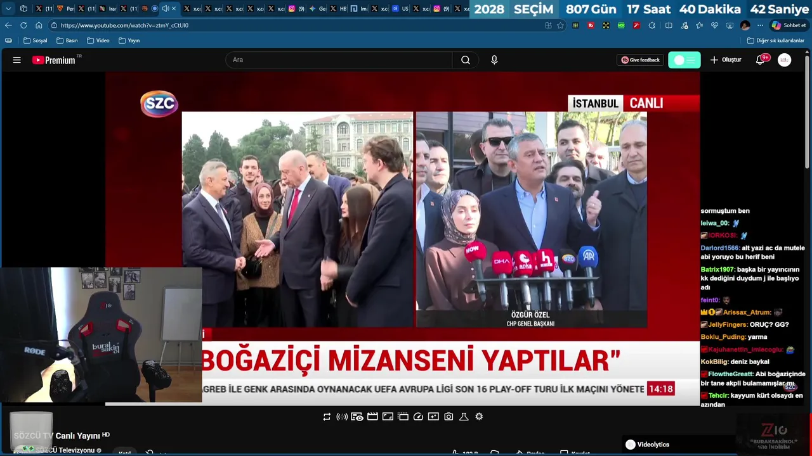
Task: Toggle the loop icon in player toolbar
Action: pos(327,417)
